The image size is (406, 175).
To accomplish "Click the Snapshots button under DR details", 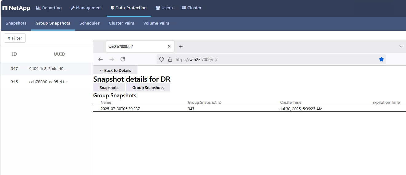I will point(109,87).
